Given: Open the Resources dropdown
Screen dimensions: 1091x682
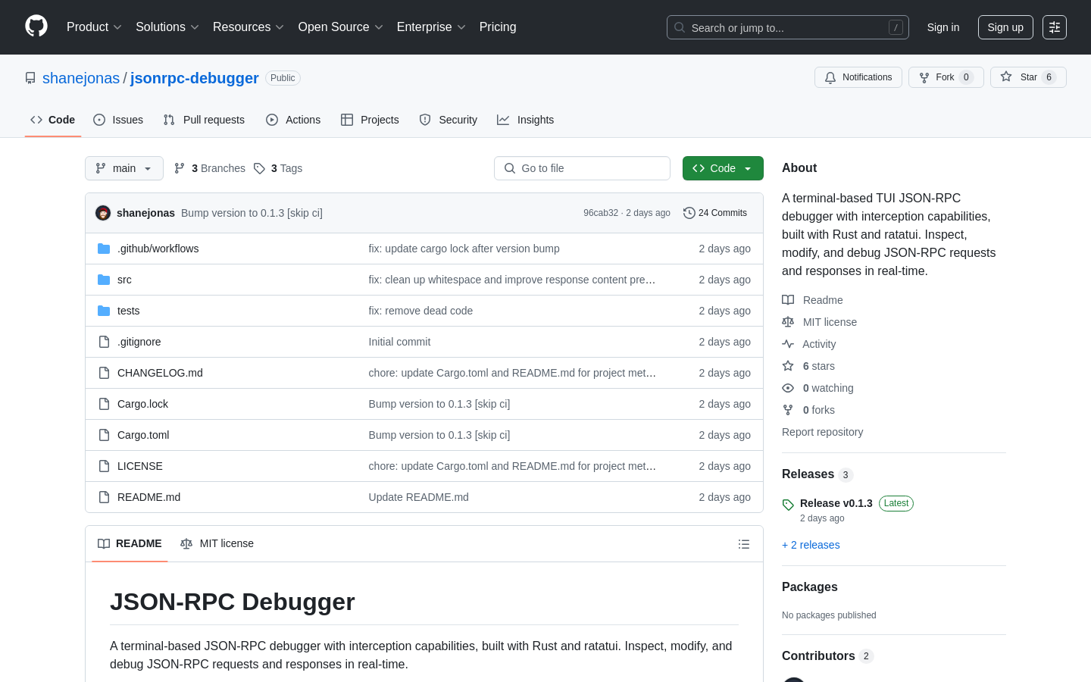Looking at the screenshot, I should tap(249, 27).
